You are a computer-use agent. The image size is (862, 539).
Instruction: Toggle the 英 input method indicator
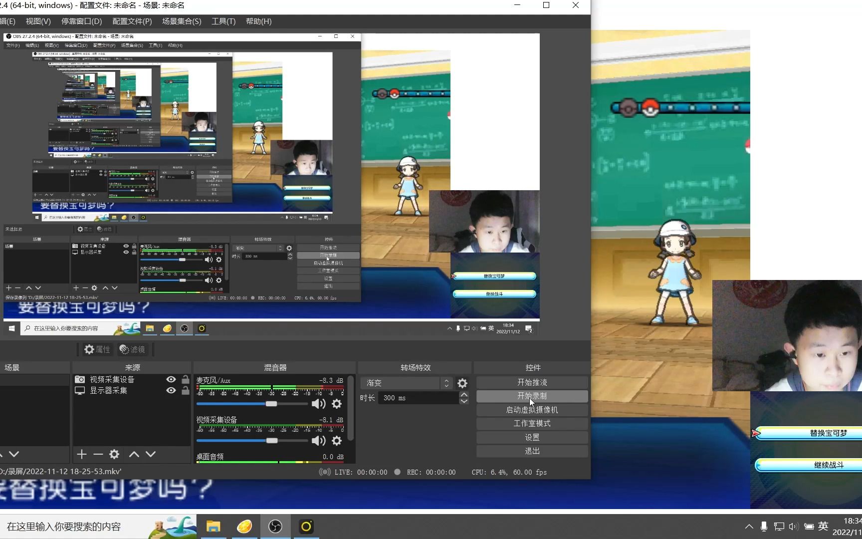(x=824, y=527)
